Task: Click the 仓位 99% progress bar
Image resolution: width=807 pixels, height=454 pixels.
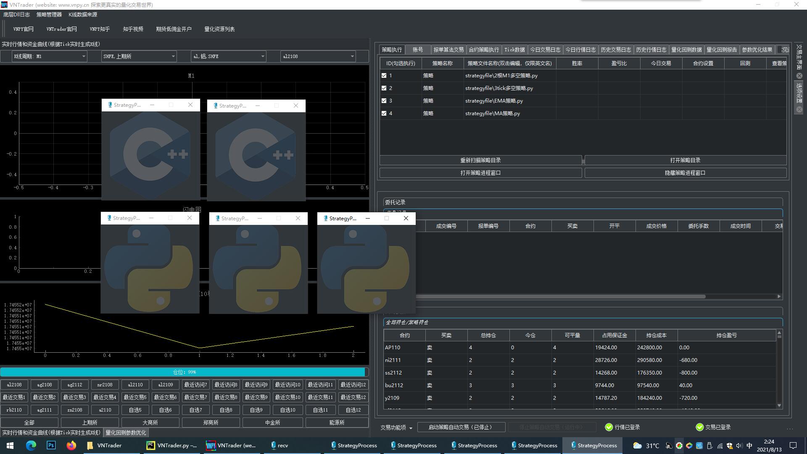Action: 184,372
